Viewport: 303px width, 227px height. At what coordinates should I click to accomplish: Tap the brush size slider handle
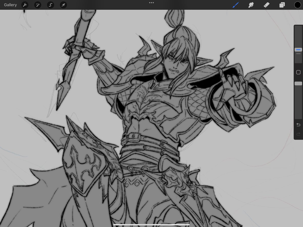coord(298,50)
